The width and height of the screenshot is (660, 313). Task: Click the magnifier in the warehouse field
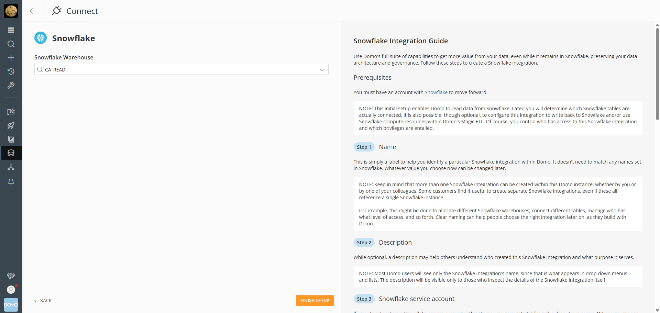click(40, 69)
